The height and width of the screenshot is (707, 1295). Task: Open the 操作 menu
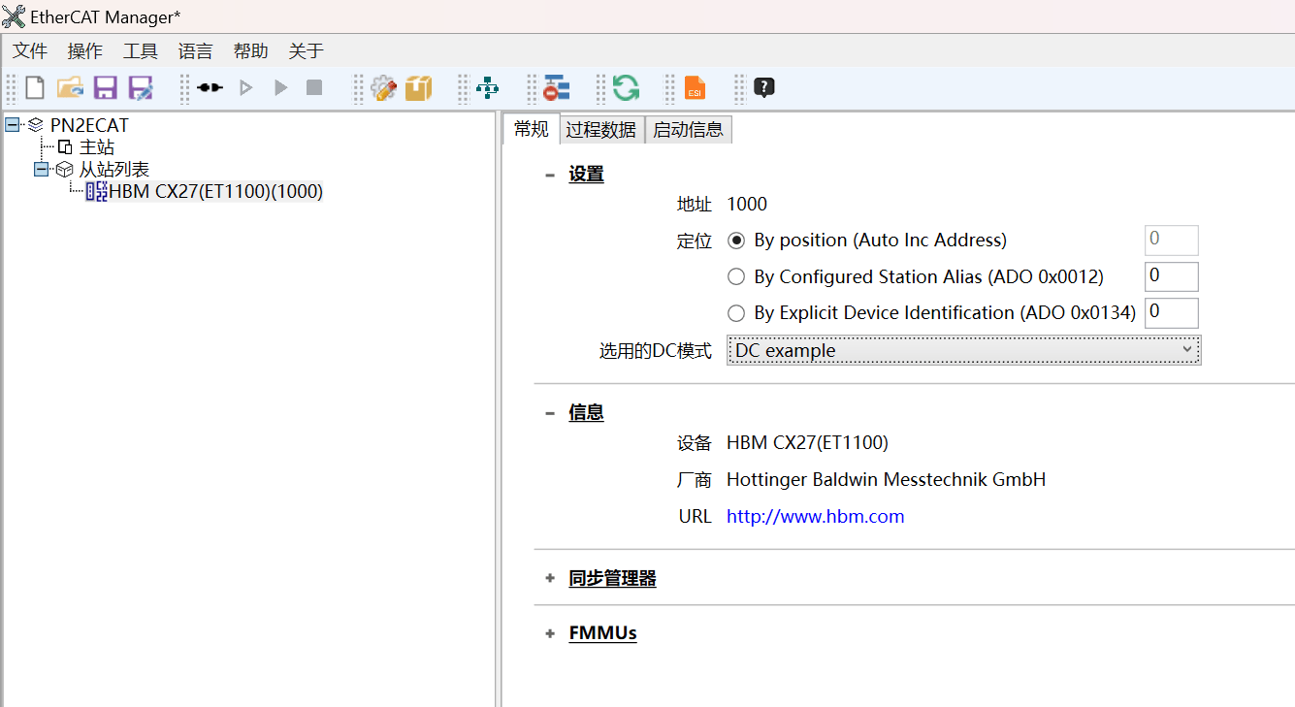(85, 51)
